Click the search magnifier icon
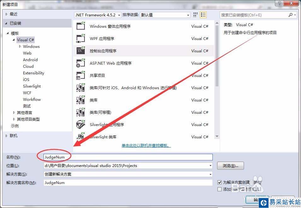Image resolution: width=301 pixels, height=208 pixels. pyautogui.click(x=291, y=15)
